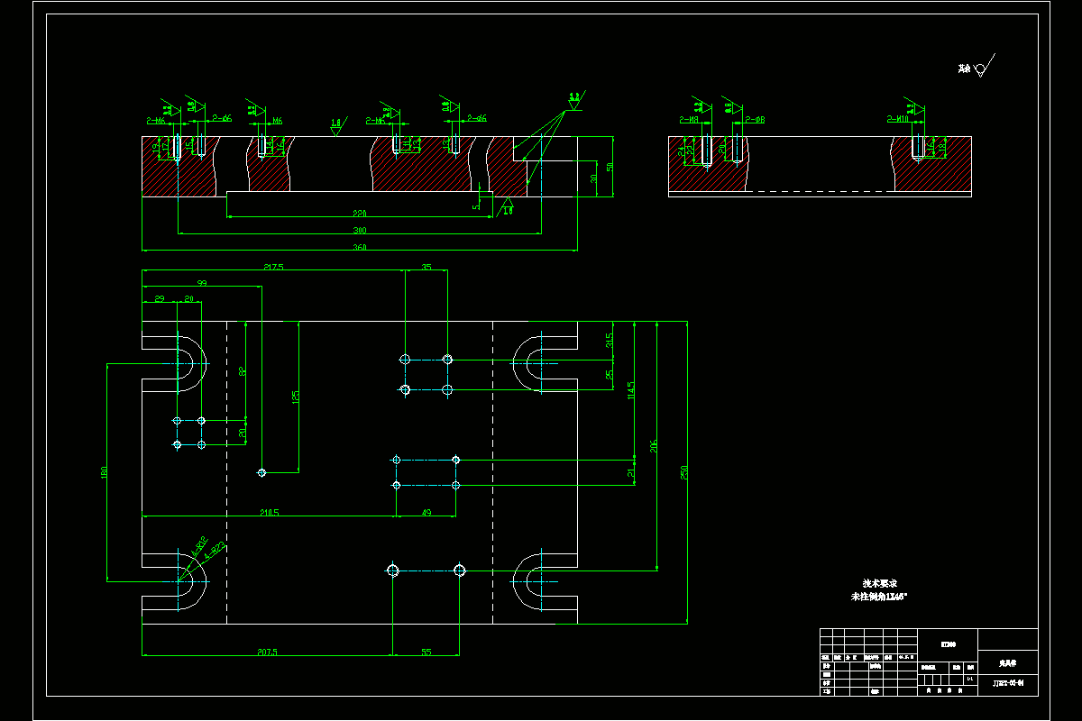
Task: Click the vertical 50 height dimension
Action: (610, 167)
